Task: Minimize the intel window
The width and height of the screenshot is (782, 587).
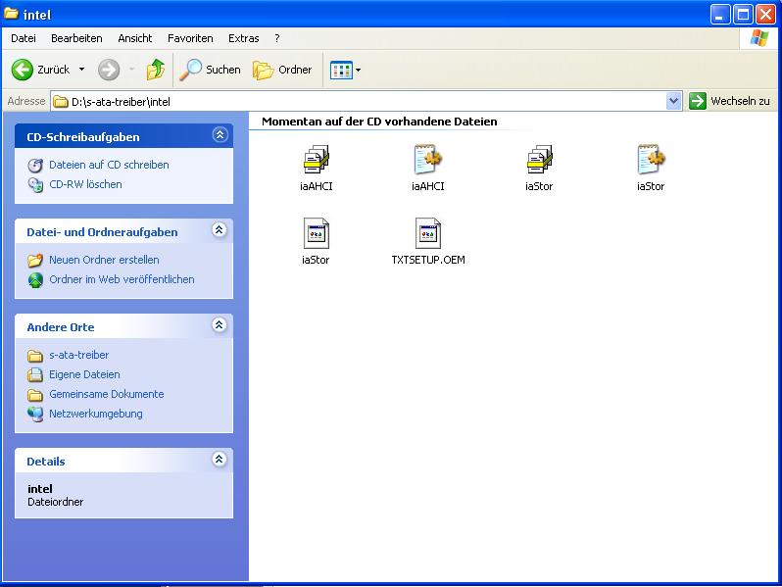Action: [x=719, y=15]
